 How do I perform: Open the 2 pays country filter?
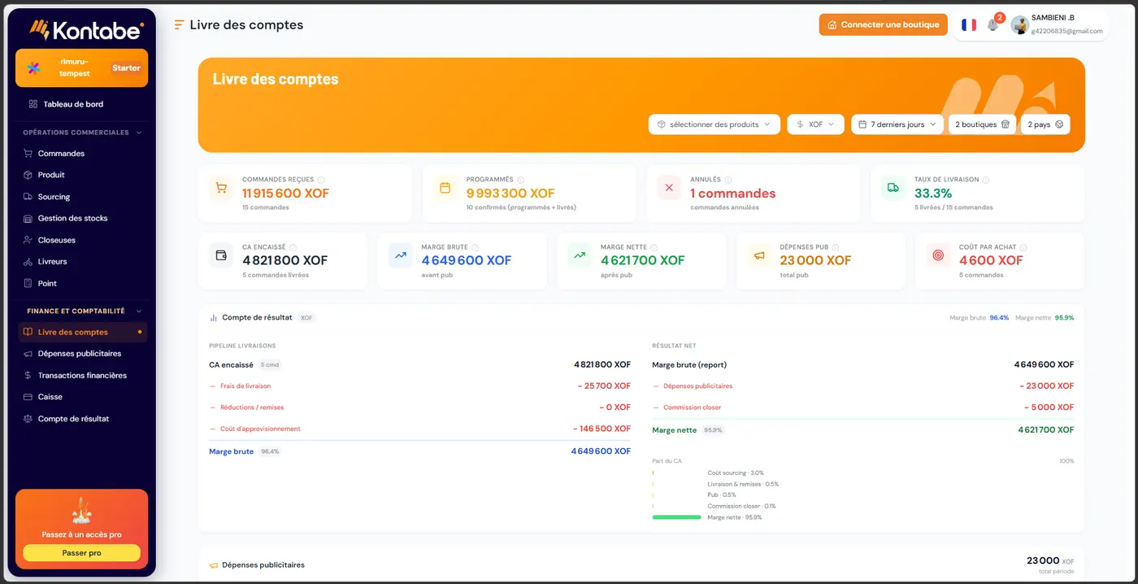point(1045,124)
